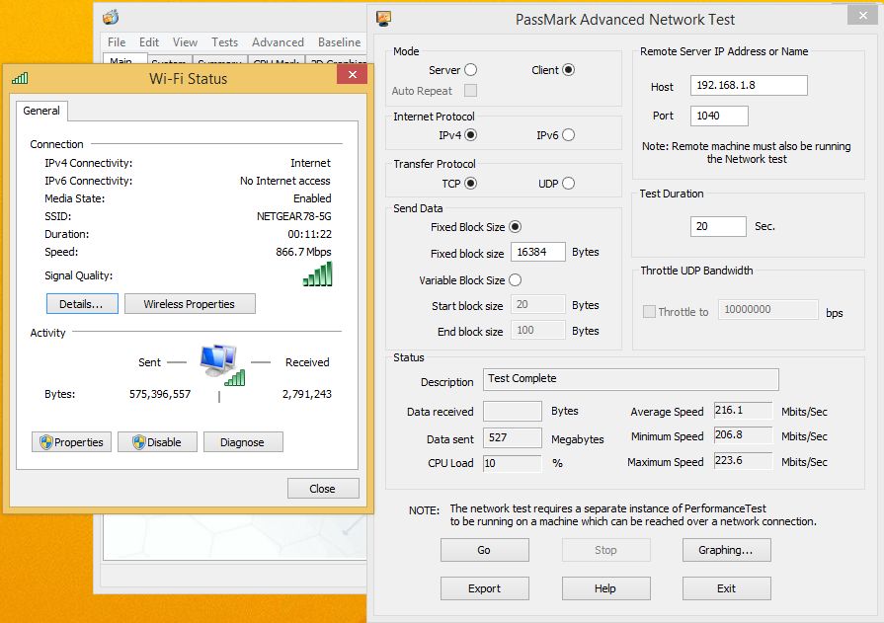This screenshot has width=884, height=623.
Task: Open the Advanced menu in PerformanceTest
Action: click(x=278, y=42)
